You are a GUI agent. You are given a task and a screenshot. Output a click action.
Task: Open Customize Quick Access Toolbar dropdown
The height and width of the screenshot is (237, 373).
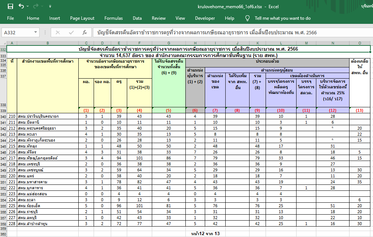point(50,6)
